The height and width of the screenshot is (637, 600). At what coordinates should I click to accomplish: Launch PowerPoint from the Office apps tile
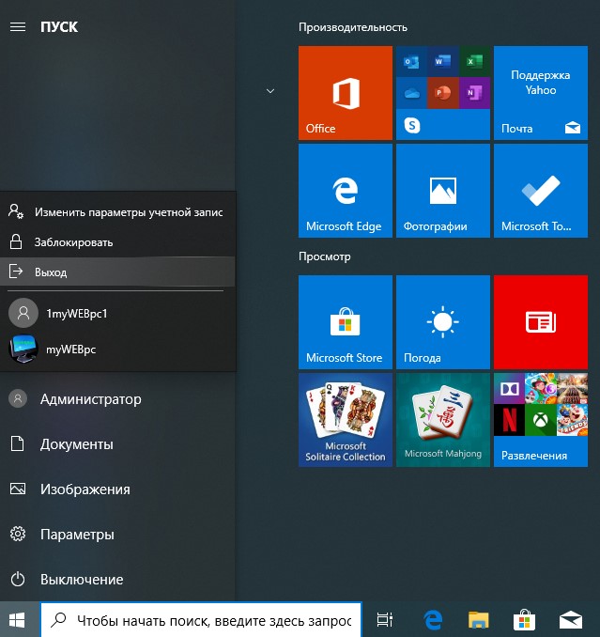443,93
